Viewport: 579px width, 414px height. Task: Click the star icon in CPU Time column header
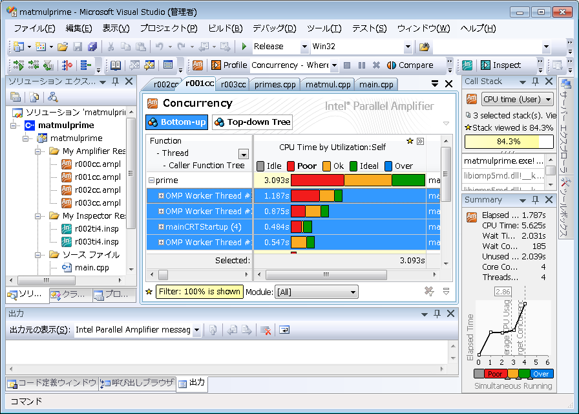pos(410,141)
